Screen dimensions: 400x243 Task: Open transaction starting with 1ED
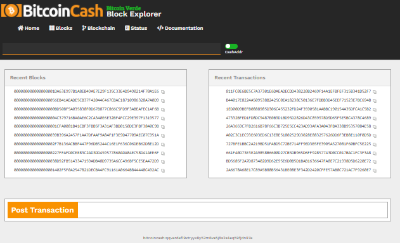coord(299,109)
